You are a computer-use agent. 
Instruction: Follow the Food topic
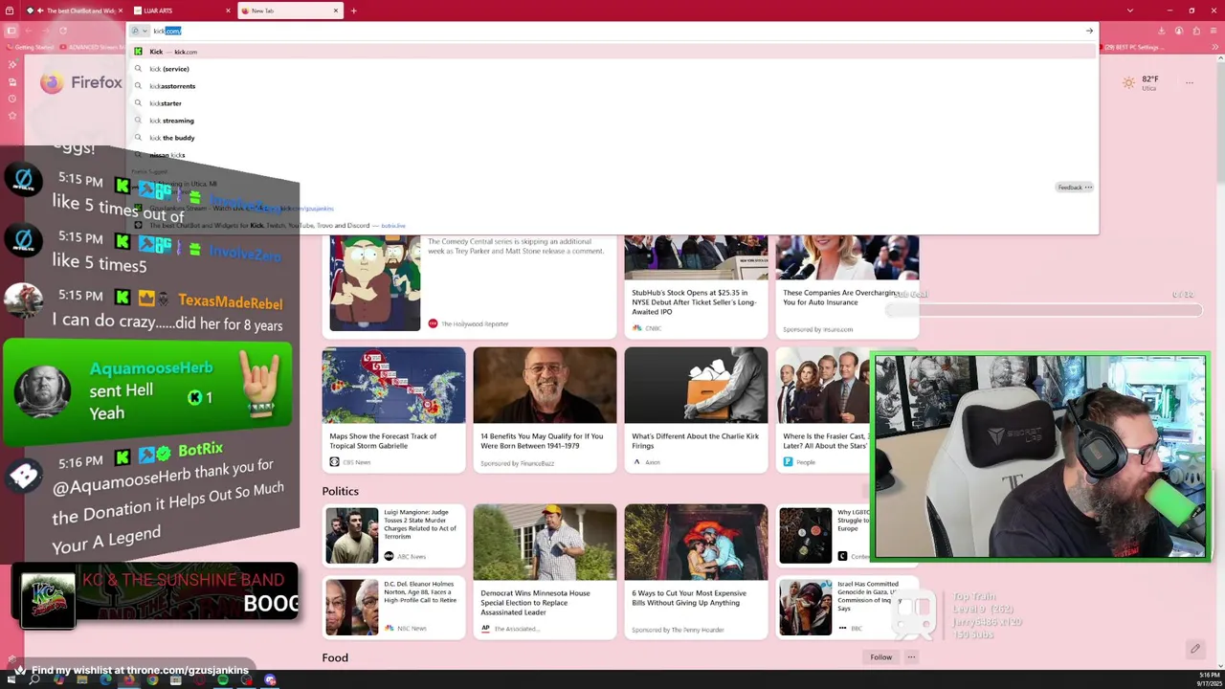click(x=880, y=657)
